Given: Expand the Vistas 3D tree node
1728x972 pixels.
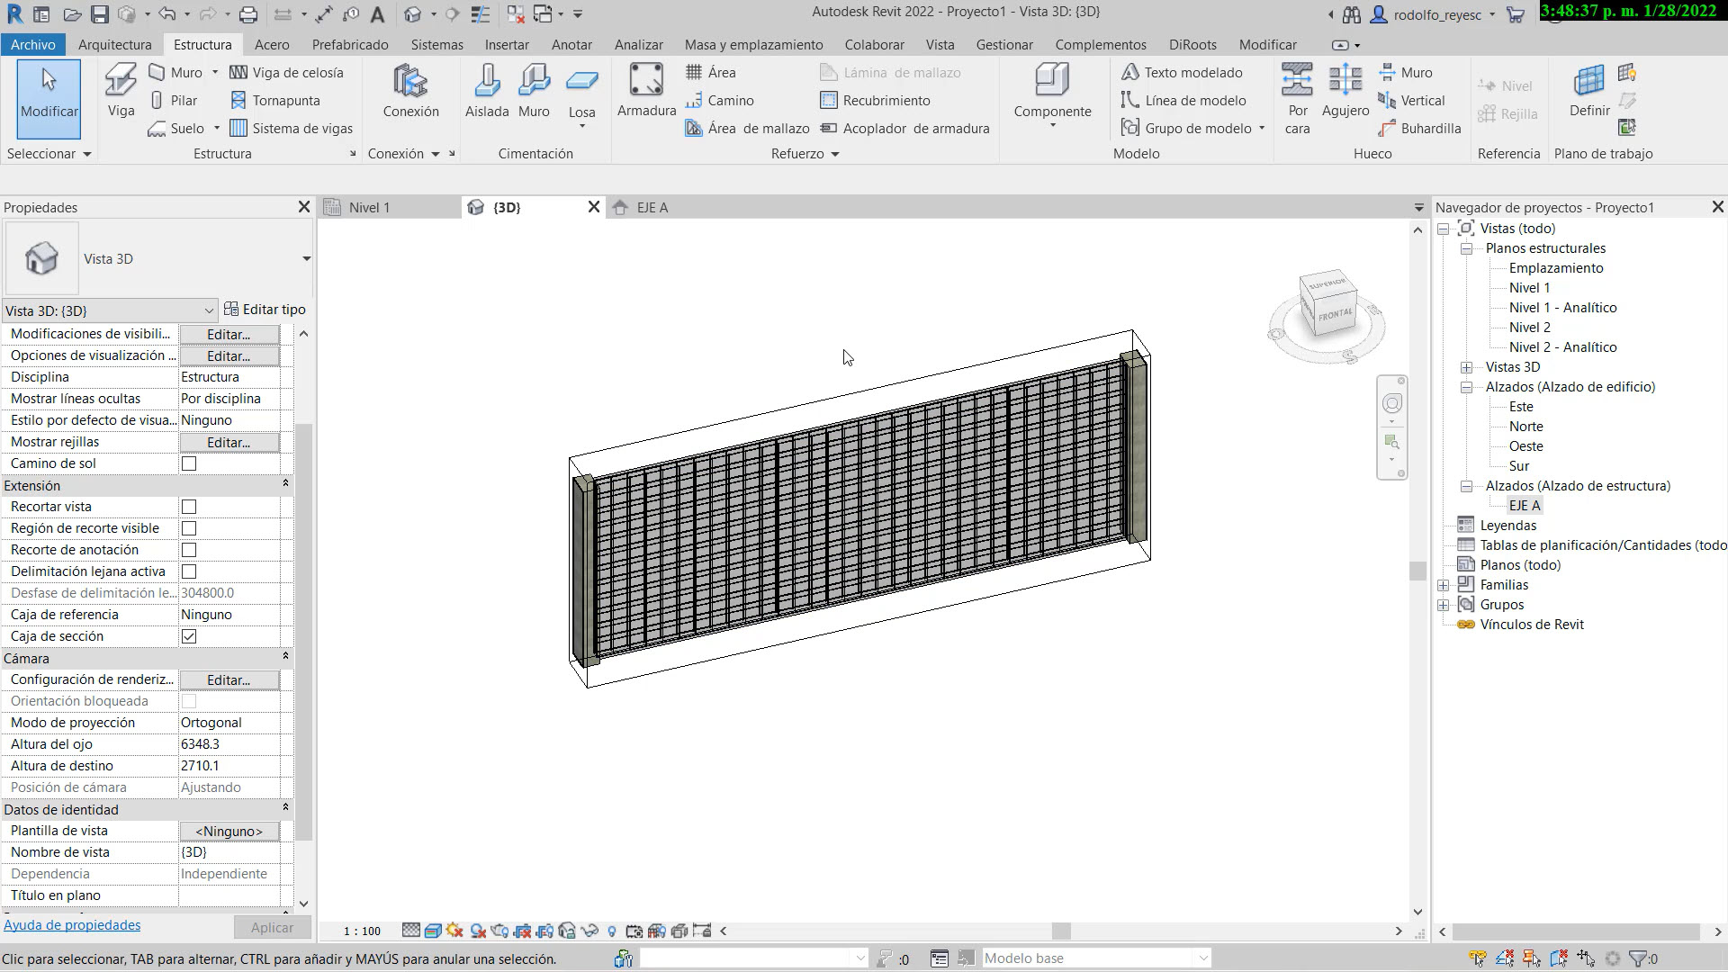Looking at the screenshot, I should [x=1467, y=367].
